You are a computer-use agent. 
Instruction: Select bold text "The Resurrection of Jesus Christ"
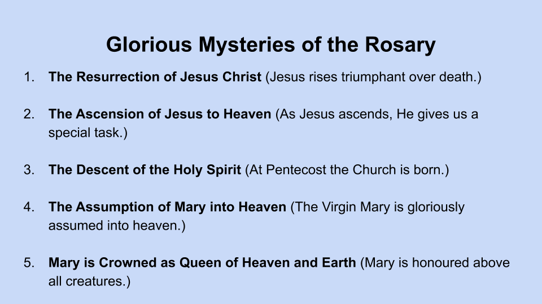(155, 77)
